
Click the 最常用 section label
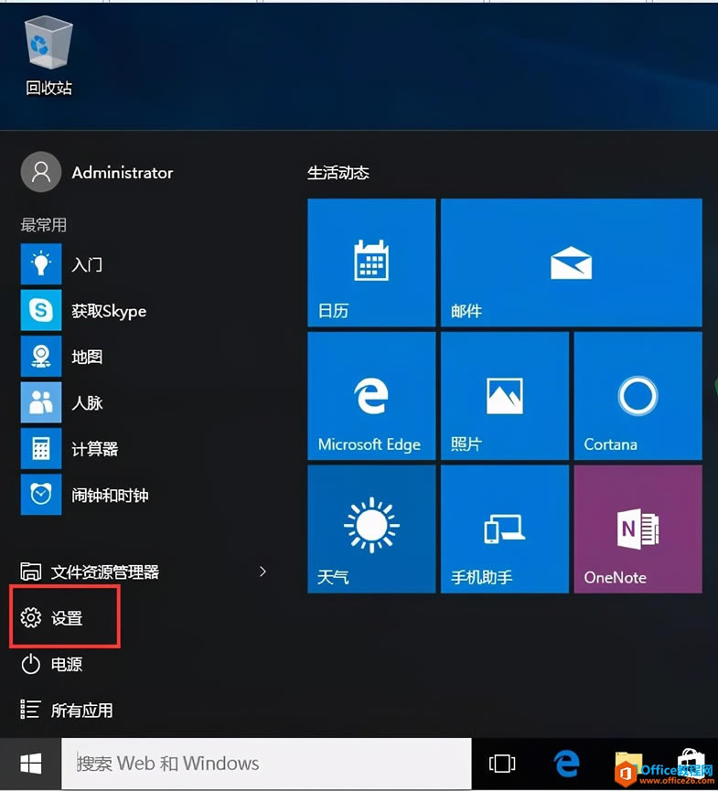click(x=43, y=225)
